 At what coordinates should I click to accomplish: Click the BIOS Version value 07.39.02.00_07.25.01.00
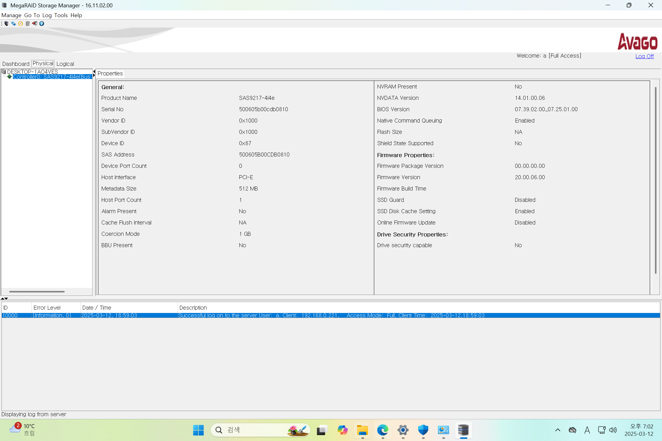546,109
